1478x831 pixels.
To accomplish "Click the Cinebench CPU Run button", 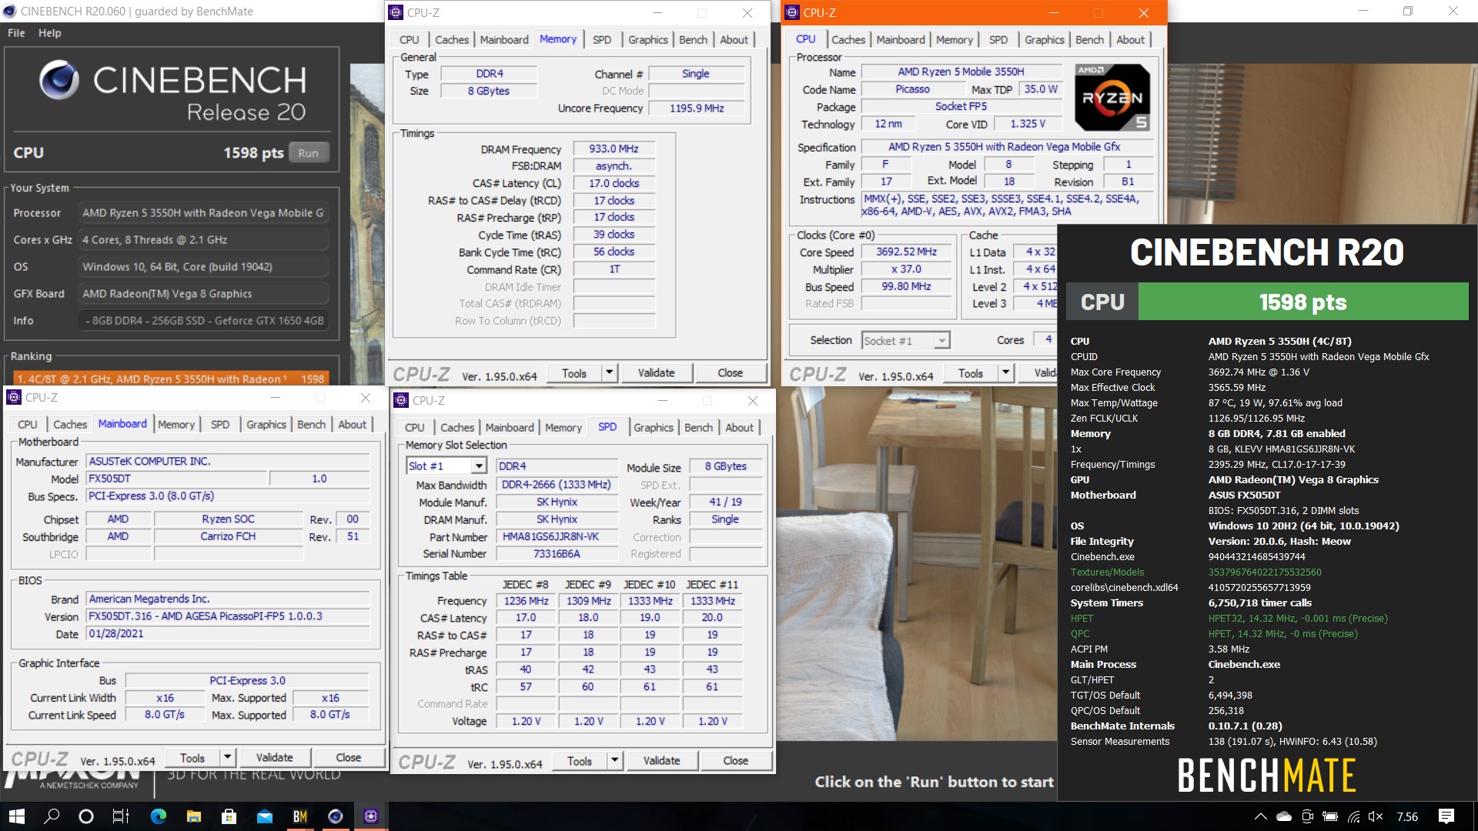I will click(x=309, y=153).
